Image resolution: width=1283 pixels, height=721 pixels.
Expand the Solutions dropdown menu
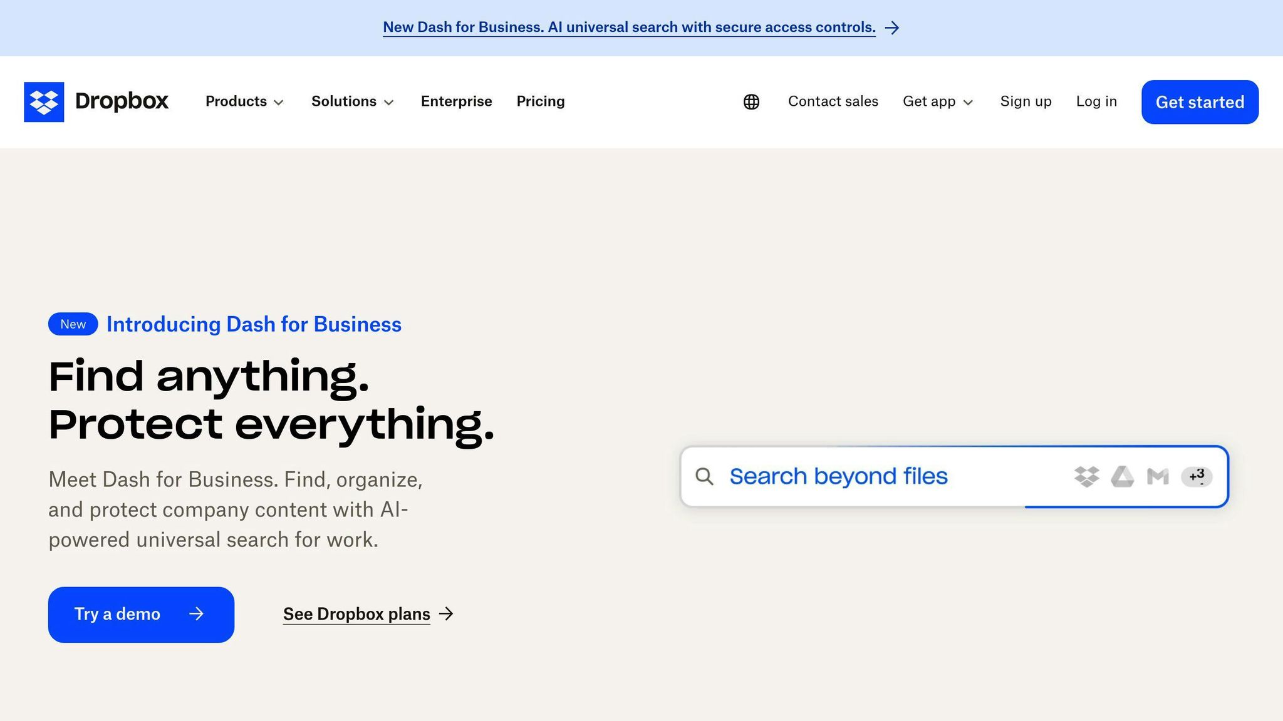coord(352,101)
